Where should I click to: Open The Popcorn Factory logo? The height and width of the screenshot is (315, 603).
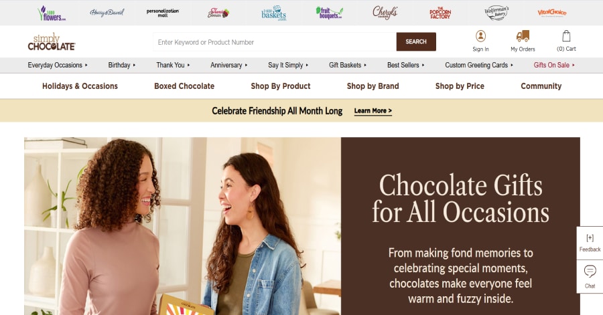click(440, 13)
